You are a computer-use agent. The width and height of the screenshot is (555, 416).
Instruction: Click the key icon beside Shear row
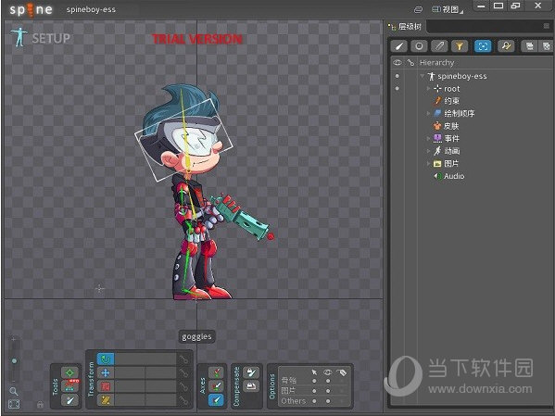(x=183, y=400)
